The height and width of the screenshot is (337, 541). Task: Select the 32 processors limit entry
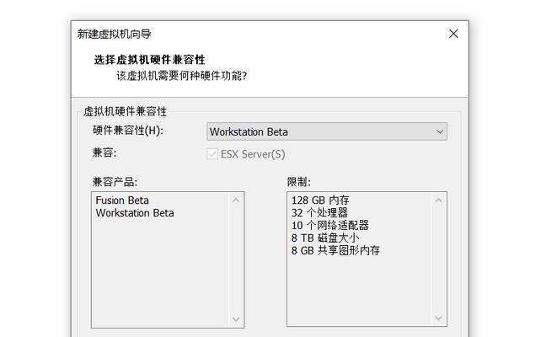pos(319,213)
